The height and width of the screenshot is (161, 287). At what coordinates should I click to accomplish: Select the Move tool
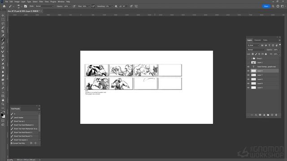pyautogui.click(x=3, y=15)
